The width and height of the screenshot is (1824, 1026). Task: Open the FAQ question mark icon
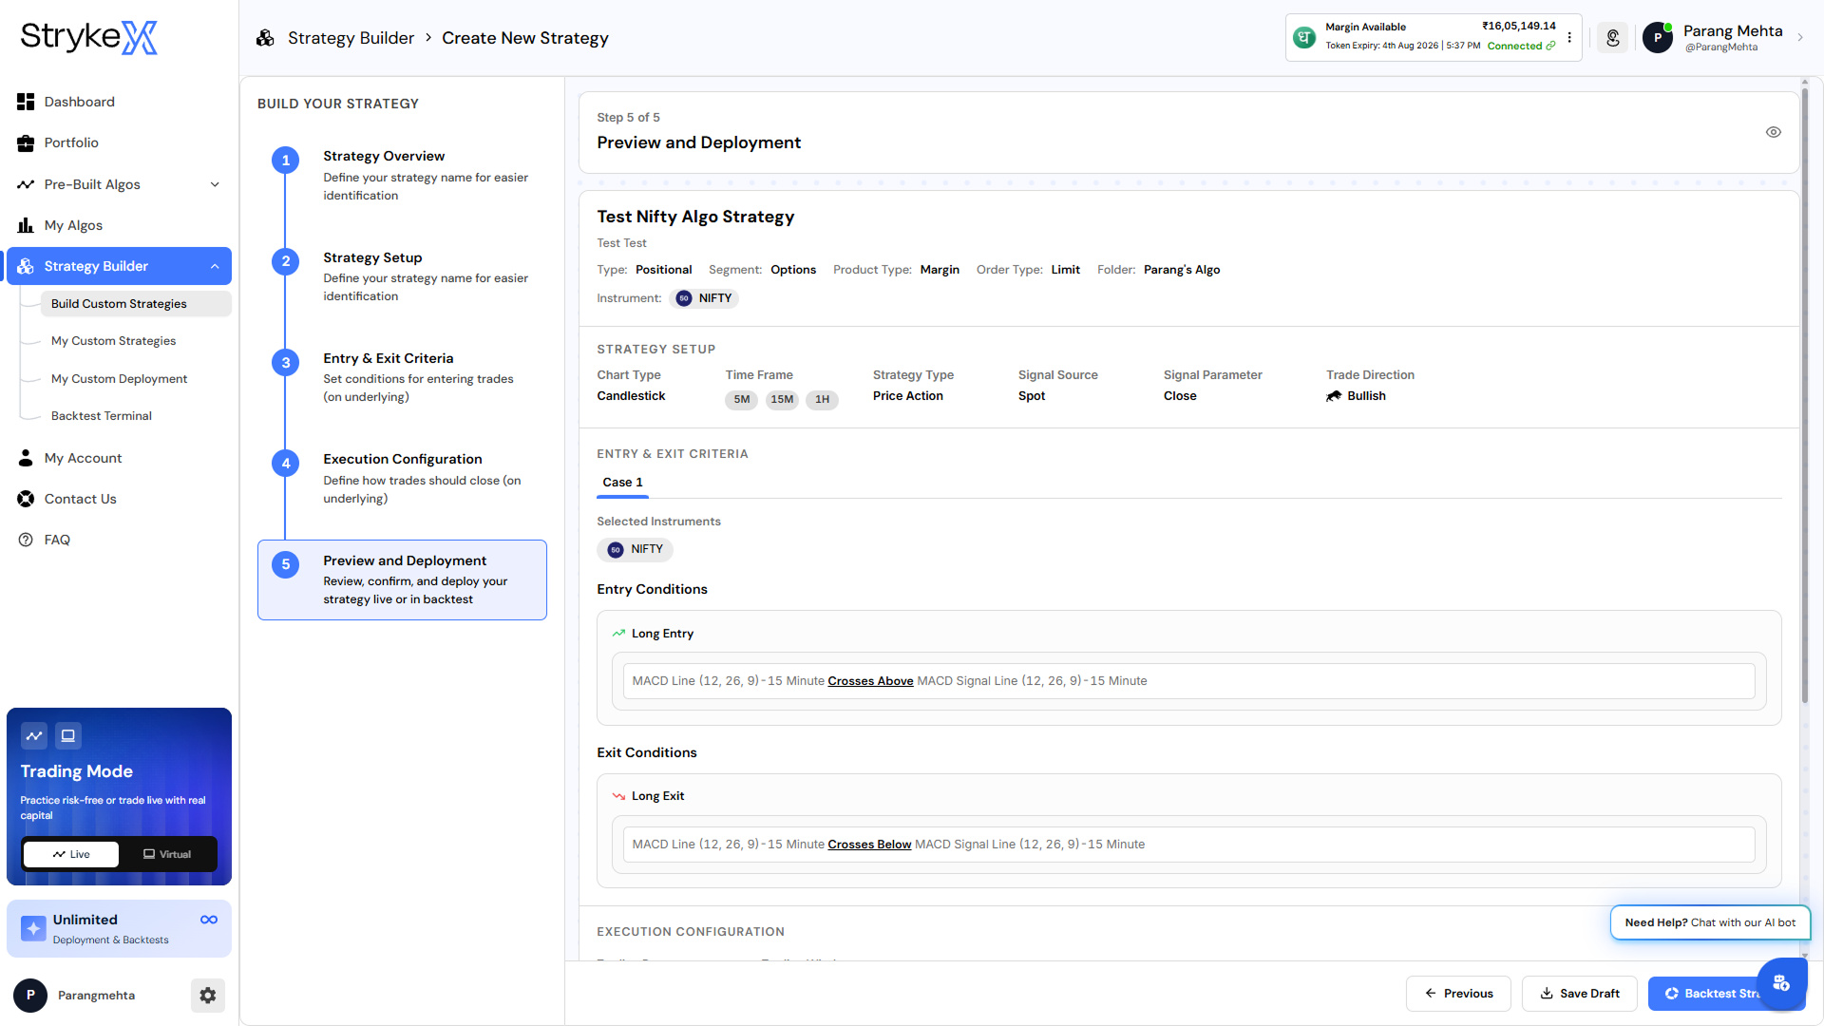pos(26,540)
